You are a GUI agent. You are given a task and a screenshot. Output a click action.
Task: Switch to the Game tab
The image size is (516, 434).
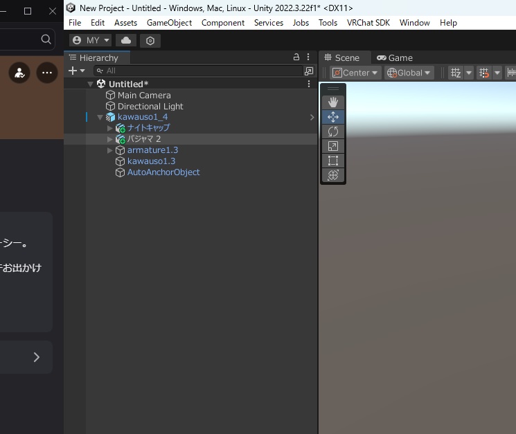(x=395, y=57)
